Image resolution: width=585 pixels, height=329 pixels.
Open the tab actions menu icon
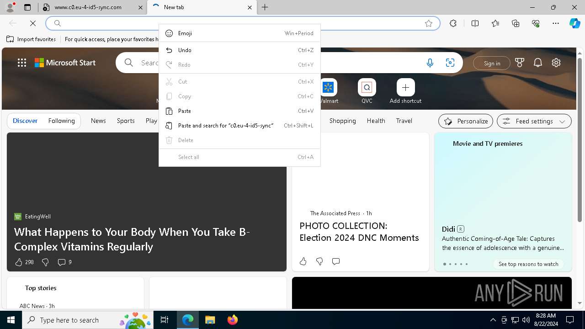point(27,7)
